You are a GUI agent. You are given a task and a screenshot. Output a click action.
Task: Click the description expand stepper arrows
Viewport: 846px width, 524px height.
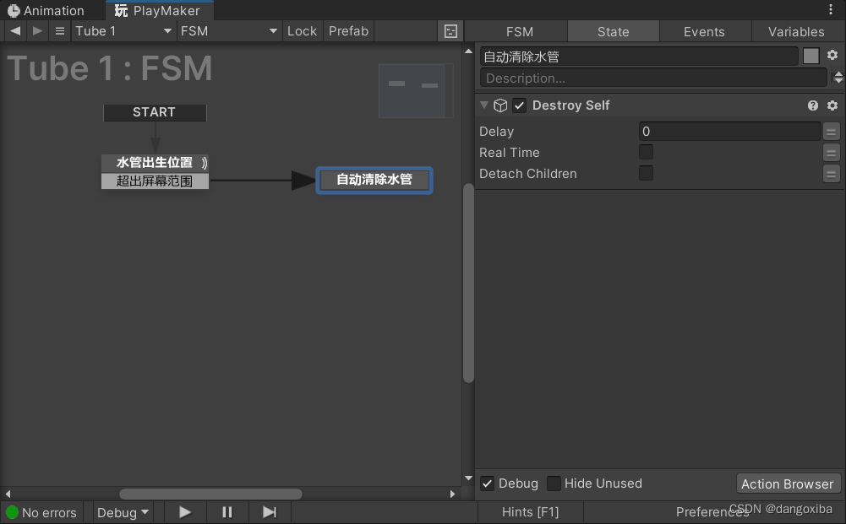click(x=838, y=78)
